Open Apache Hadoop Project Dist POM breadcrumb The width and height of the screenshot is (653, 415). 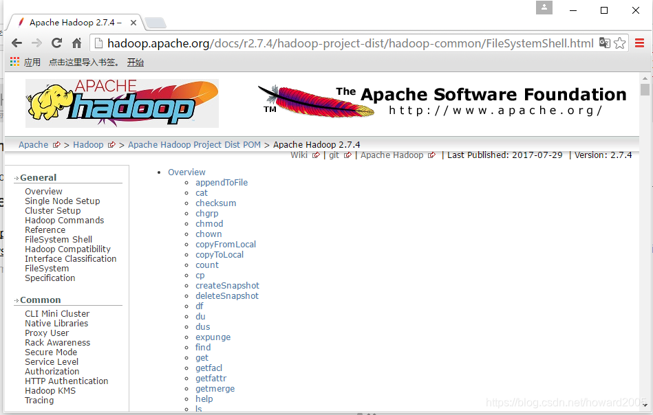[194, 145]
